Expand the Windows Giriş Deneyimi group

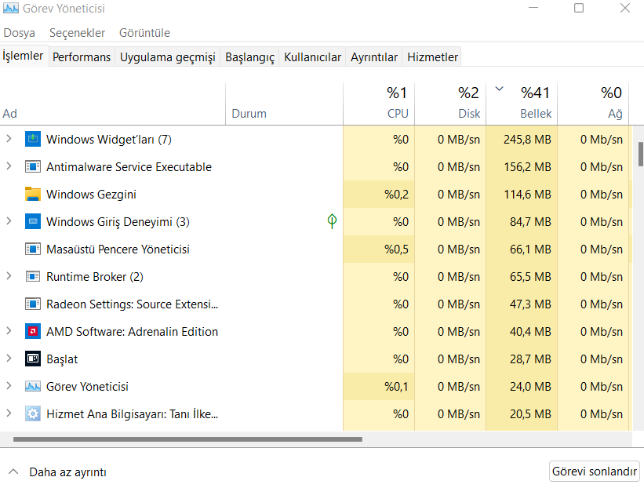(9, 222)
